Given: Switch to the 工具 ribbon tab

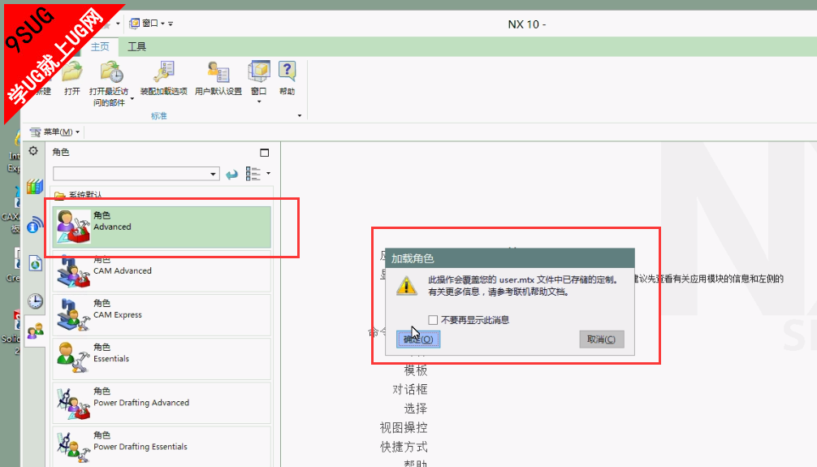Looking at the screenshot, I should 137,46.
